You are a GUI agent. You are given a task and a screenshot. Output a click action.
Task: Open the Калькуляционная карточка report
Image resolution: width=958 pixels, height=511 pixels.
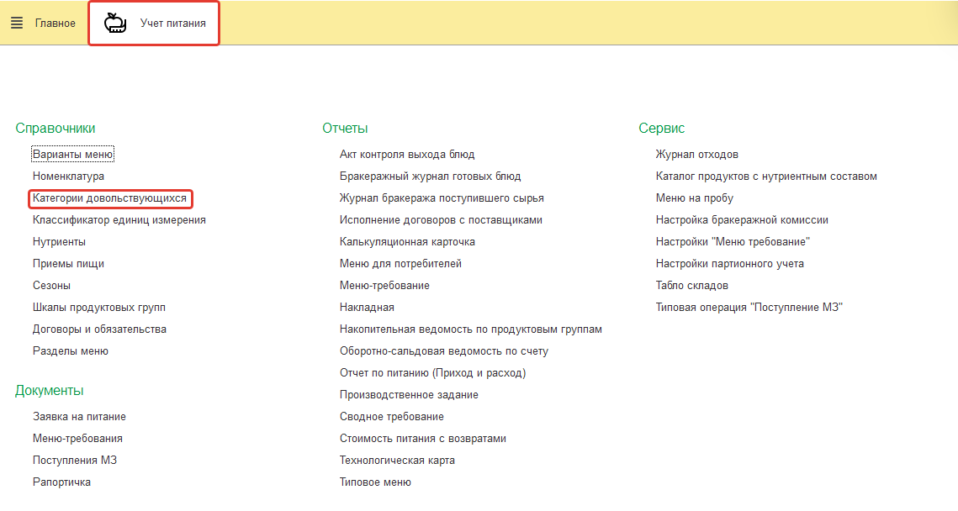coord(407,242)
